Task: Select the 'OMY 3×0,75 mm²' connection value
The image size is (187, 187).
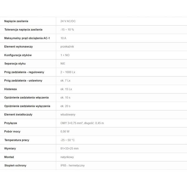Action: (x=72, y=123)
